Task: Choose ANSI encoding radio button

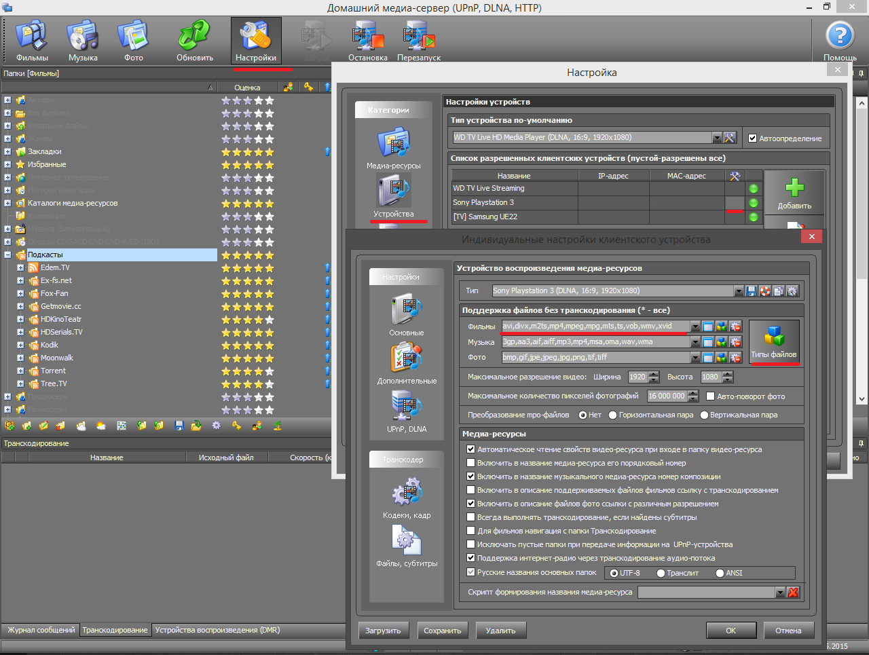Action: [x=720, y=574]
